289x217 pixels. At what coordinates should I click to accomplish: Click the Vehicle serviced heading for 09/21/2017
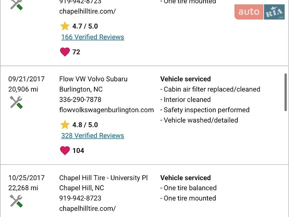click(x=185, y=79)
